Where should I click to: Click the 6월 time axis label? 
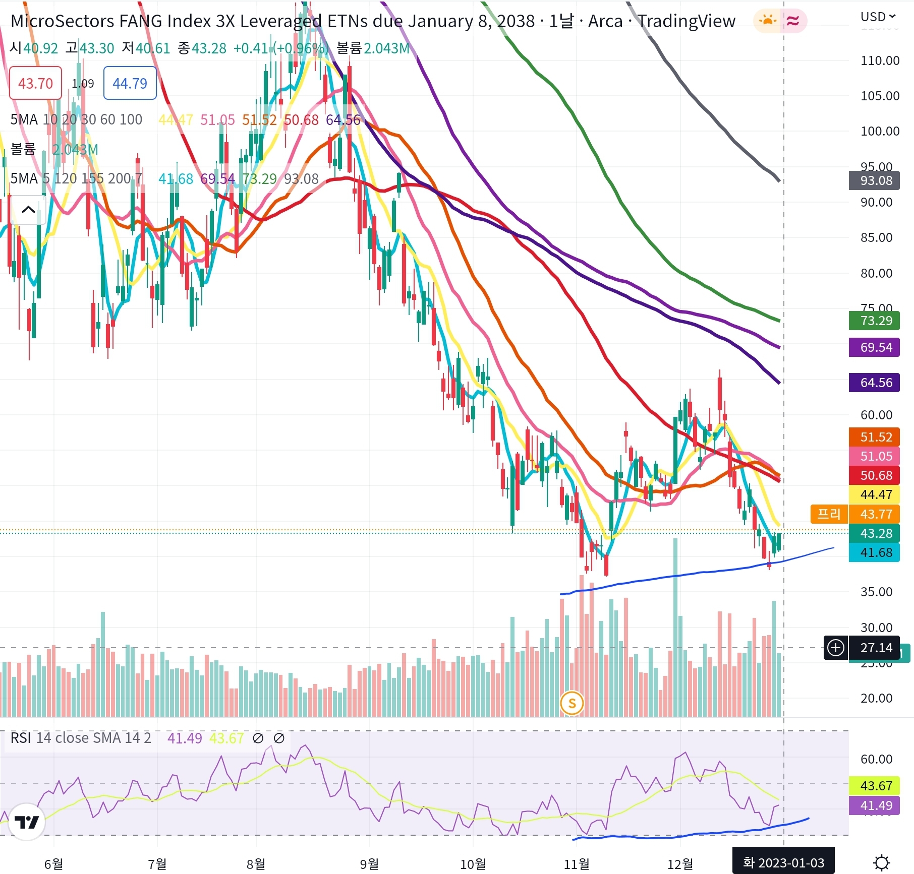pyautogui.click(x=53, y=864)
